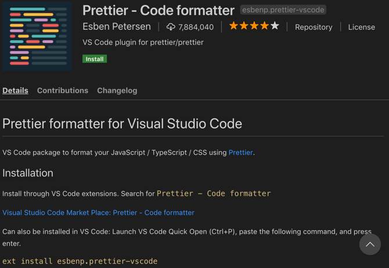This screenshot has width=389, height=268.
Task: Follow the blue Prettier hyperlink
Action: tap(240, 152)
